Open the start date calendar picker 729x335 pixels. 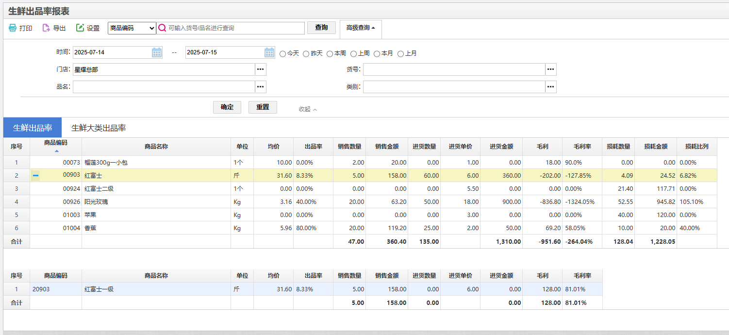[x=157, y=52]
